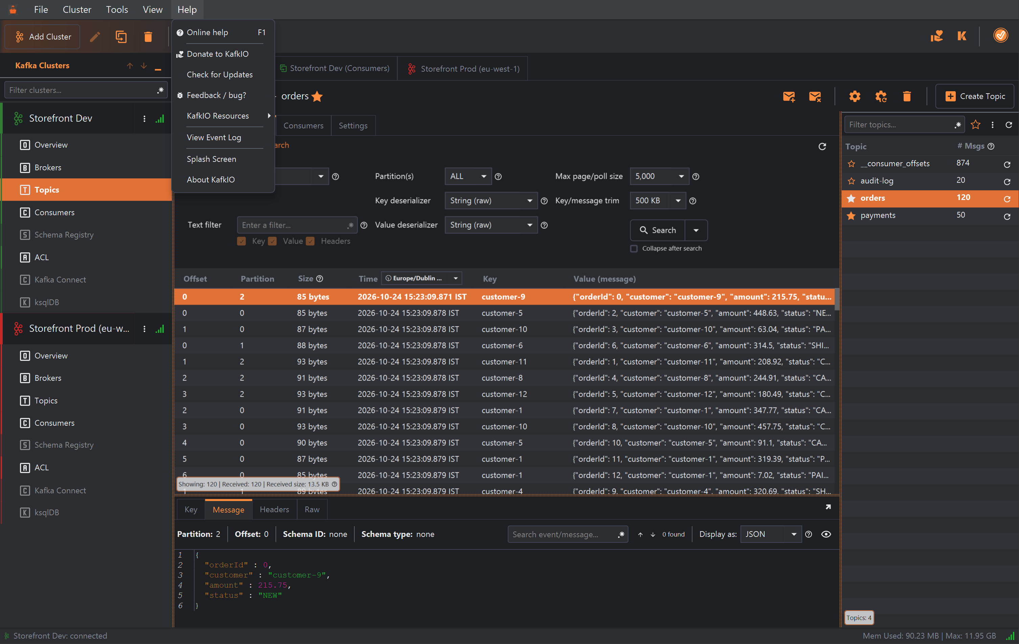Open Storefront Prod (eu-west-1) tab
Screen dimensions: 1019x644
(463, 69)
